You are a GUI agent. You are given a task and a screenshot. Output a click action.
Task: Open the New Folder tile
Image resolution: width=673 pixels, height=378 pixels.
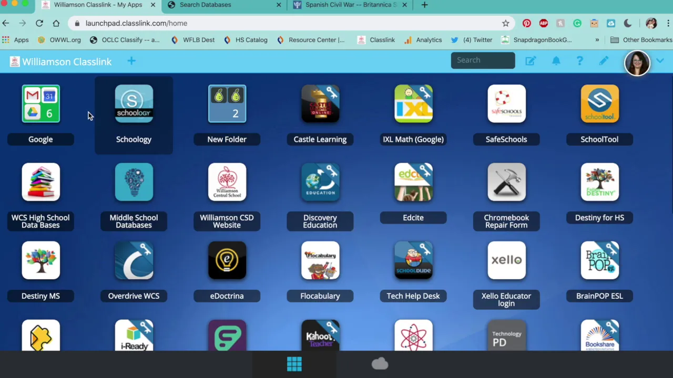pos(227,103)
